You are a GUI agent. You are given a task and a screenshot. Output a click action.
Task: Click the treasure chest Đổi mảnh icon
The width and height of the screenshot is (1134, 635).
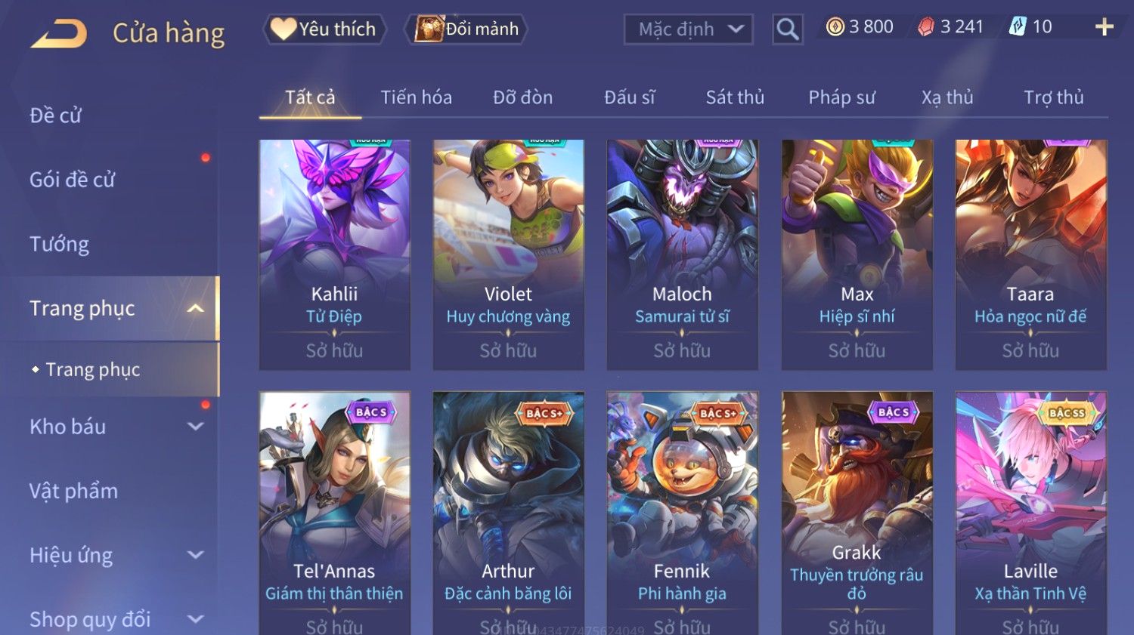click(x=429, y=29)
